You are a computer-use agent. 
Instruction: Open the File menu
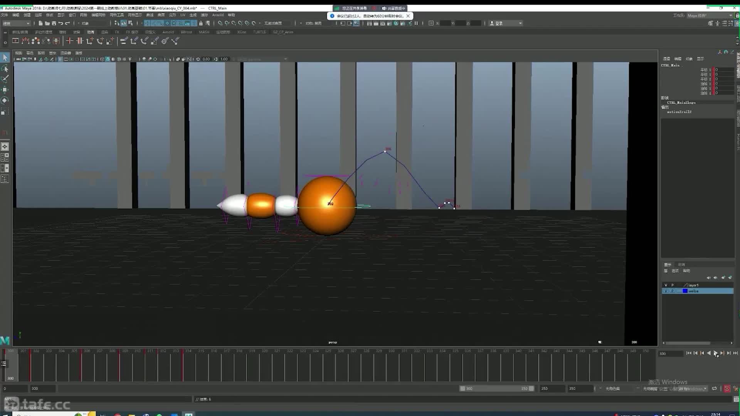4,15
